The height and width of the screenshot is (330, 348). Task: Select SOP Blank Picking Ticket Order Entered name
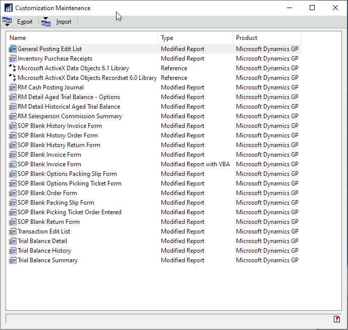point(70,212)
